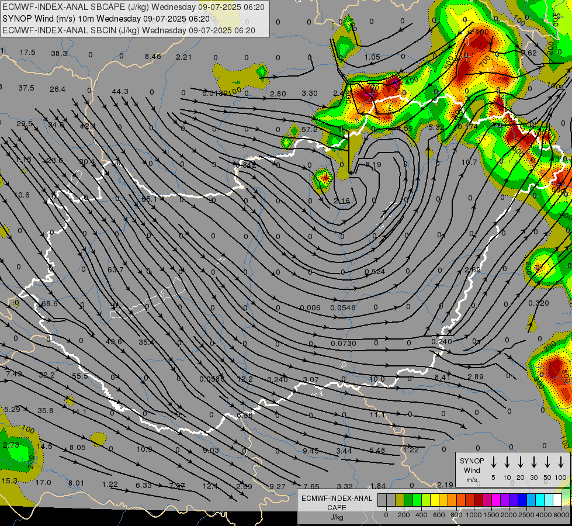
Task: Click the map value '0.0546'
Action: pyautogui.click(x=342, y=308)
